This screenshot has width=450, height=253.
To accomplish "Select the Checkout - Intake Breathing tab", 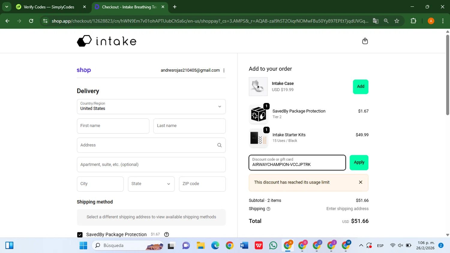I will (130, 7).
